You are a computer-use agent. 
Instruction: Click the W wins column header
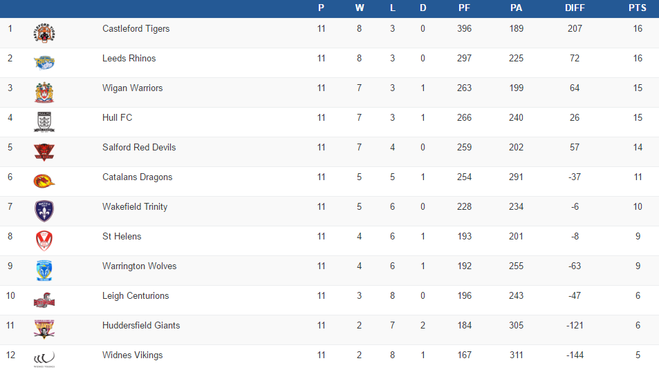(x=359, y=8)
